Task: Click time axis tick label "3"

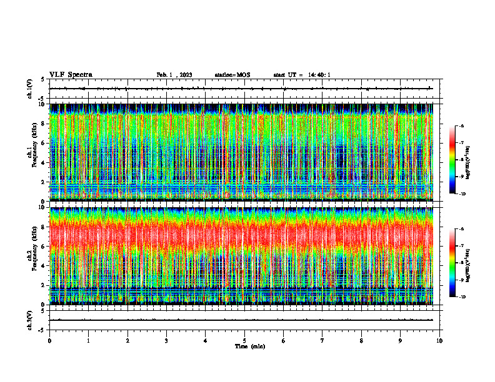Action: coord(166,341)
